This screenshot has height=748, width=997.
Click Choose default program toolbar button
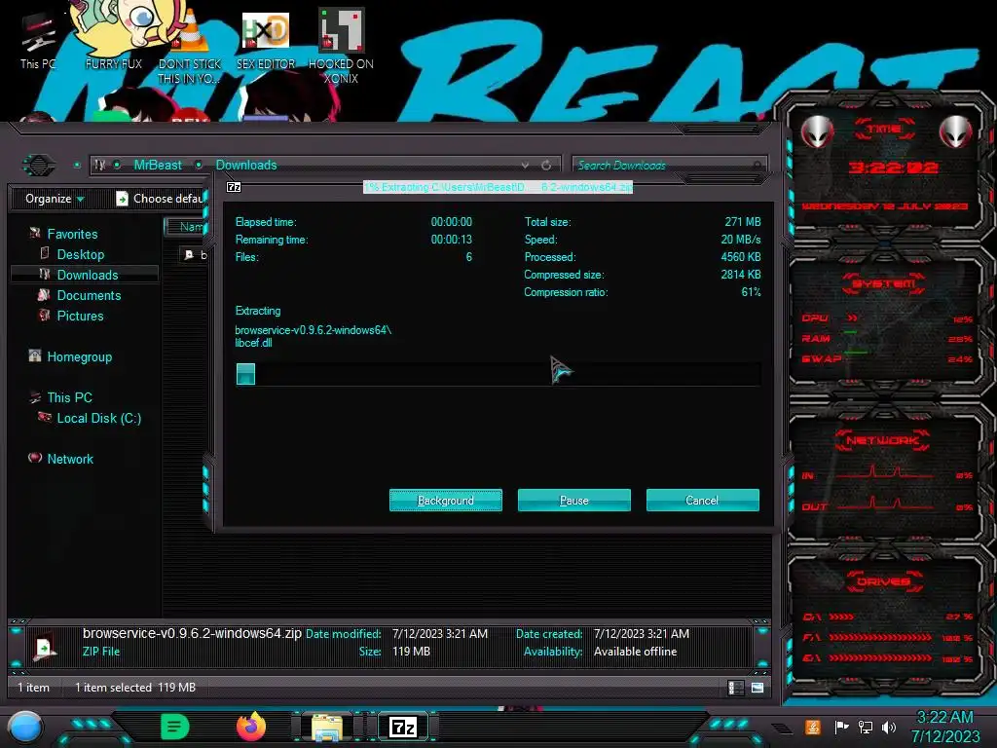161,199
